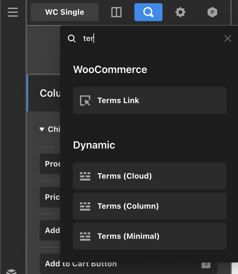Select the Terms Link element
This screenshot has width=238, height=274.
(150, 101)
